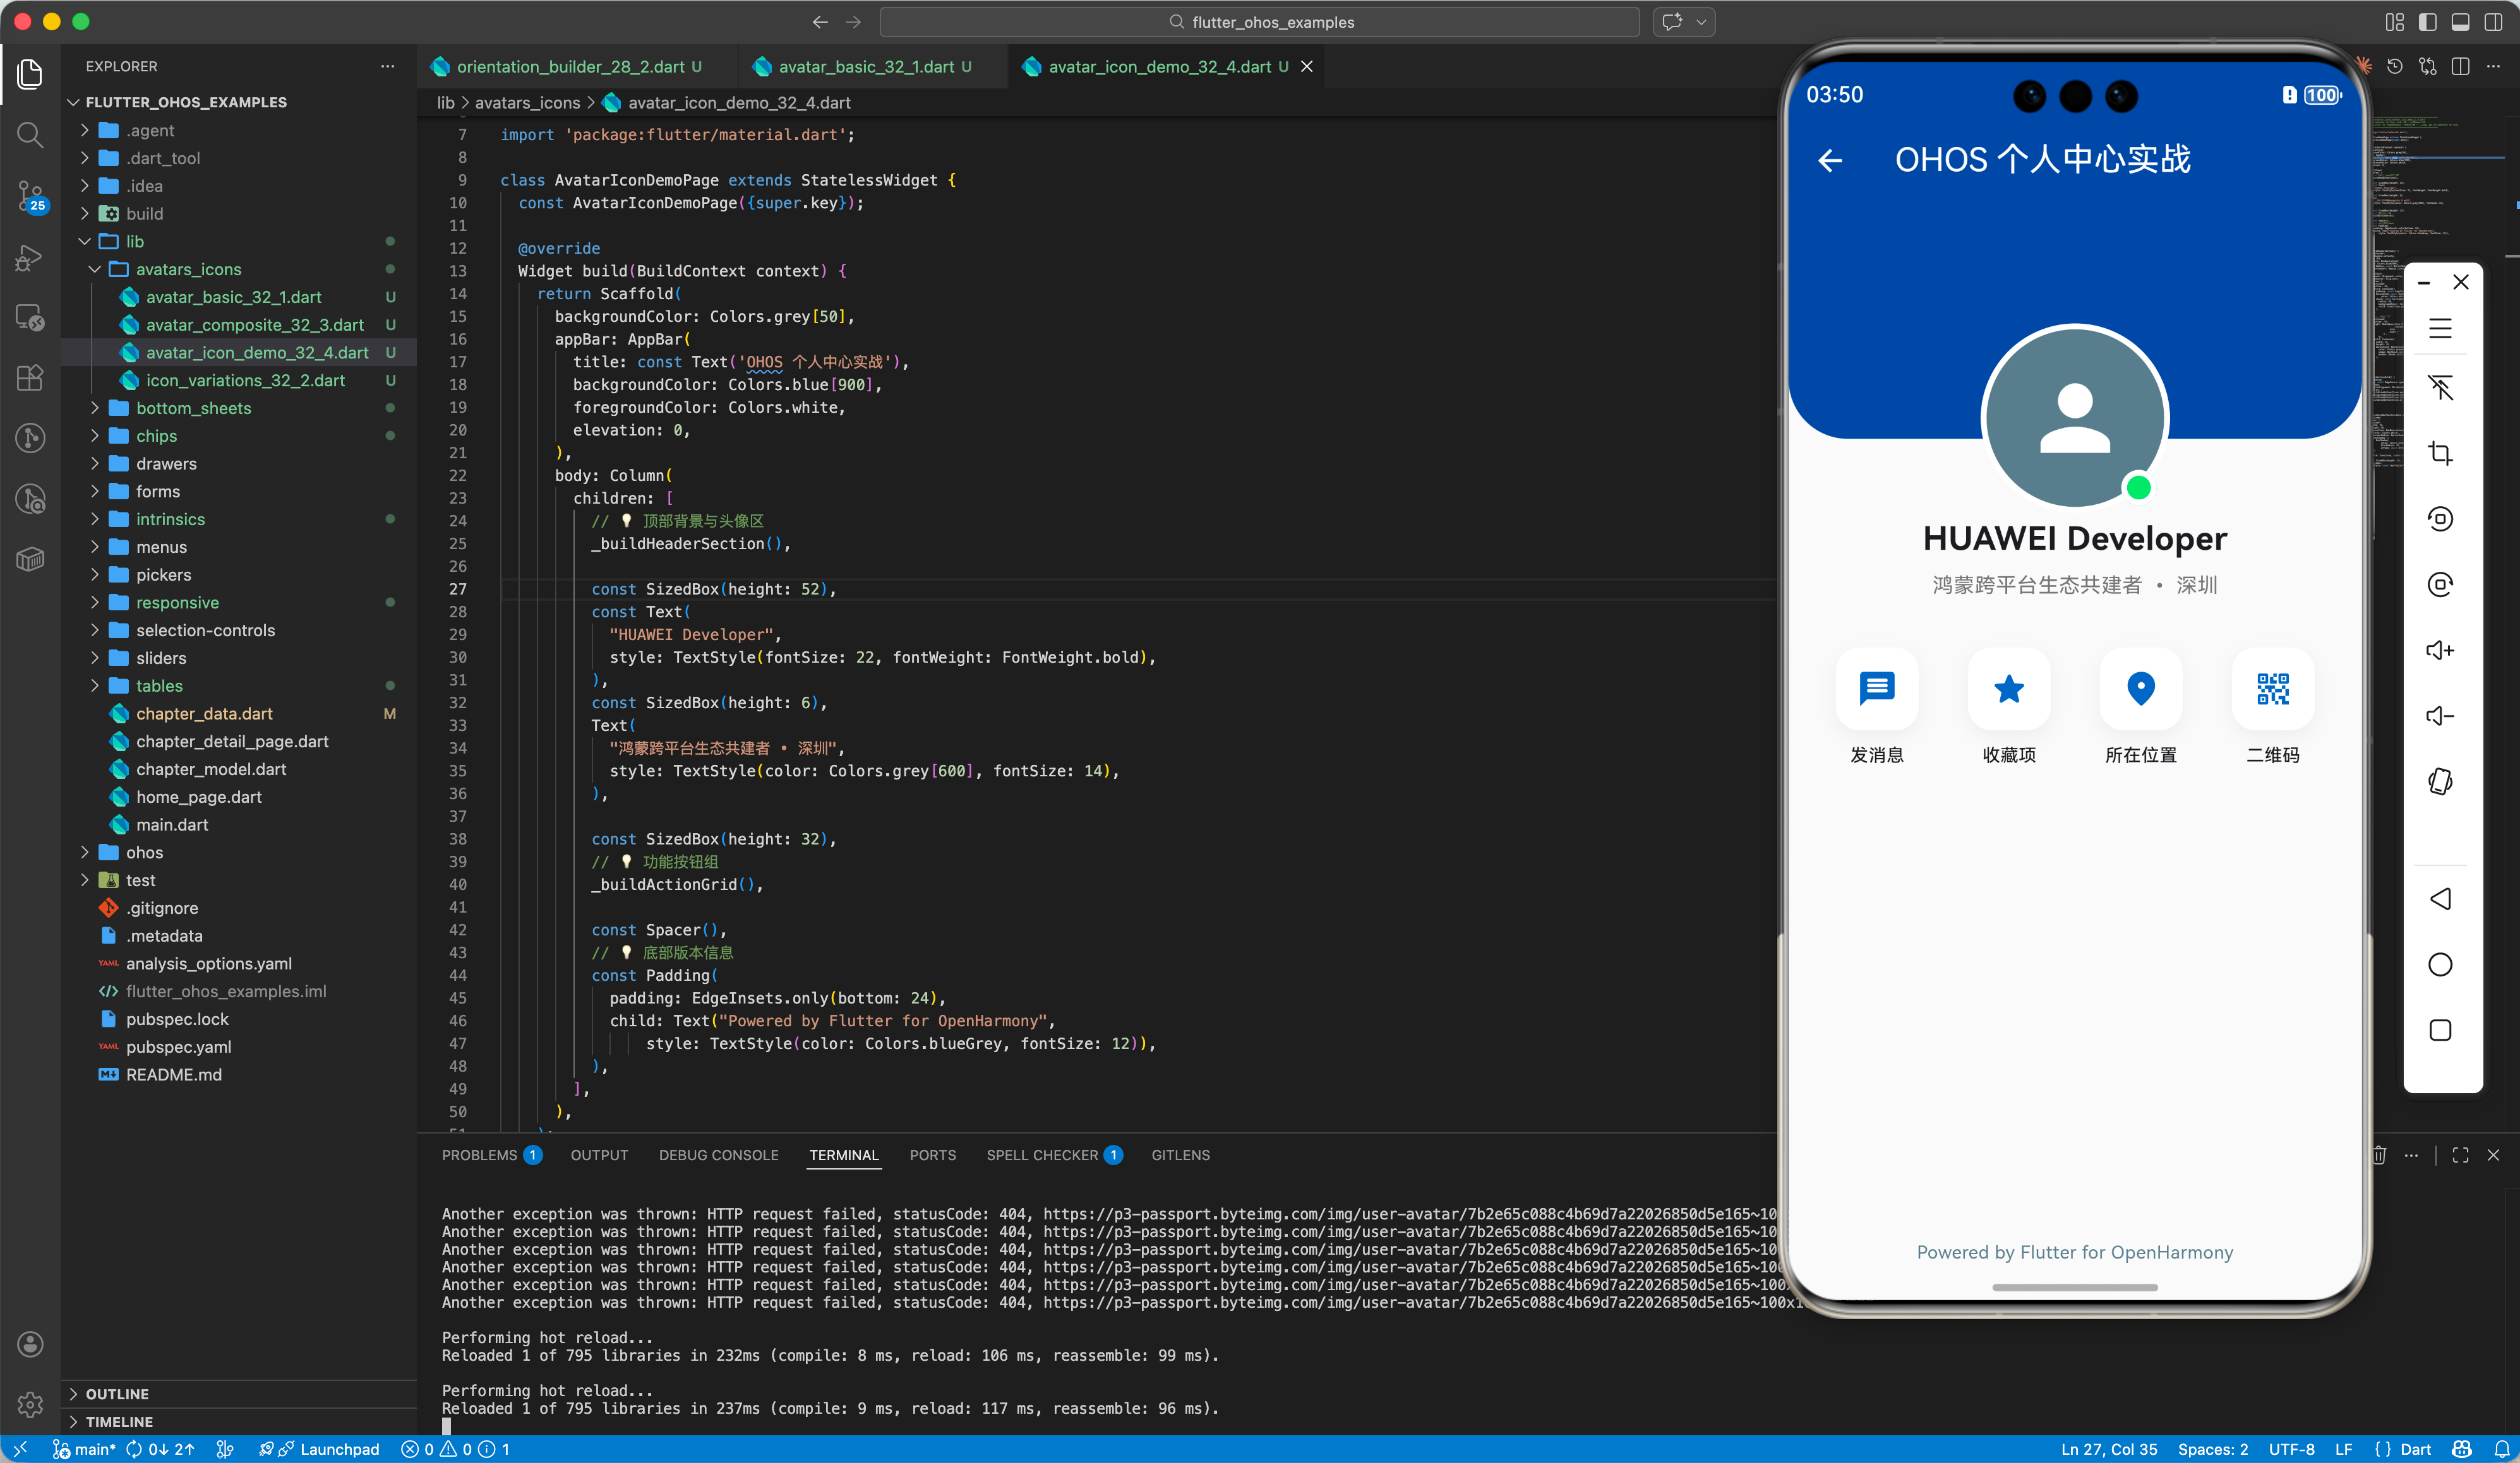Click the Run and Debug icon

[x=30, y=258]
